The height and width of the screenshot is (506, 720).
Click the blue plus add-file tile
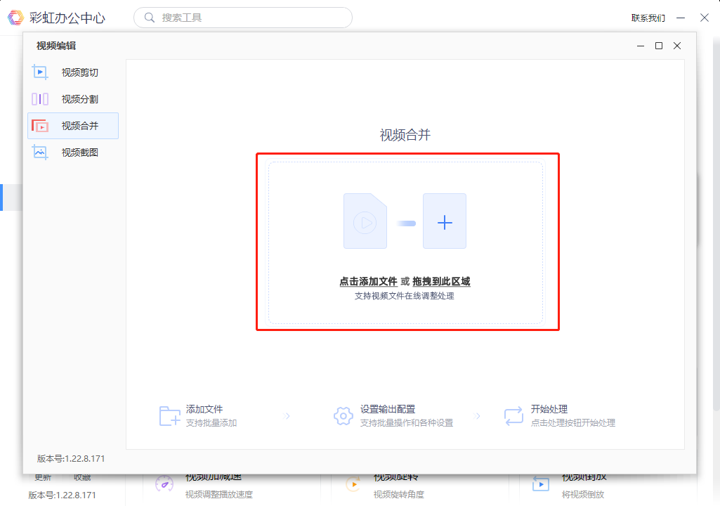445,221
